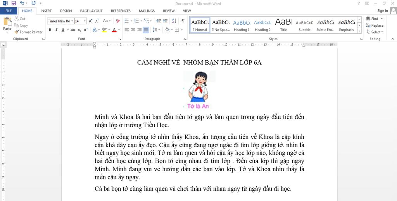Image resolution: width=397 pixels, height=201 pixels.
Task: Open the FILE tab
Action: (9, 11)
